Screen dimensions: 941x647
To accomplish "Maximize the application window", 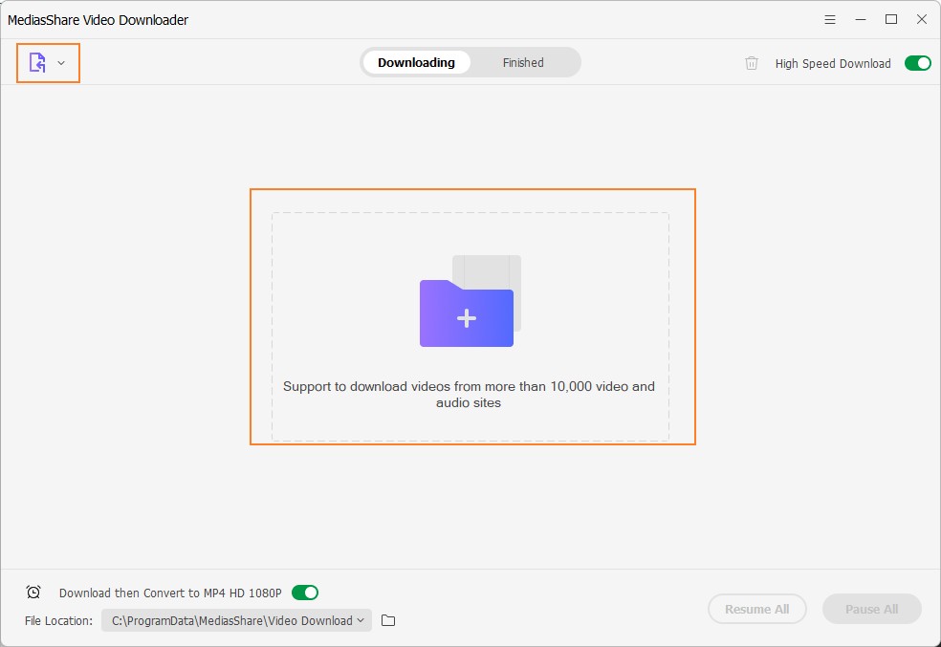I will coord(891,19).
